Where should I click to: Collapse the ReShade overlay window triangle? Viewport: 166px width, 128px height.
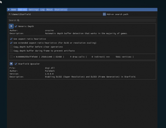tap(8, 10)
